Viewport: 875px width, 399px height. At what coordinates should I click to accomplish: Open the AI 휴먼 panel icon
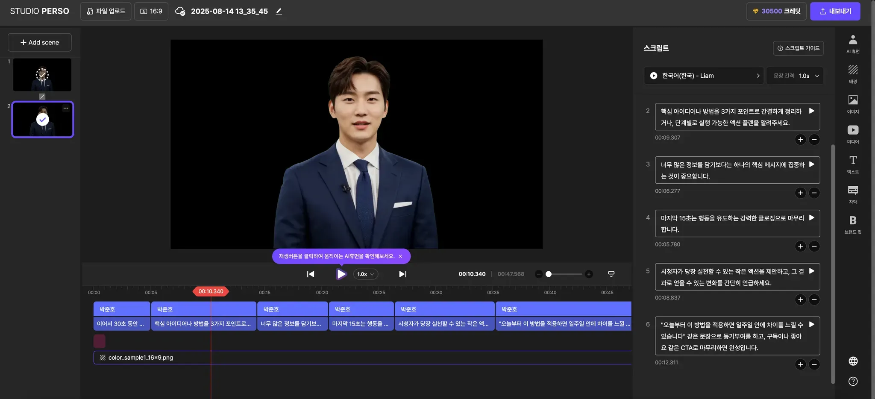click(853, 44)
